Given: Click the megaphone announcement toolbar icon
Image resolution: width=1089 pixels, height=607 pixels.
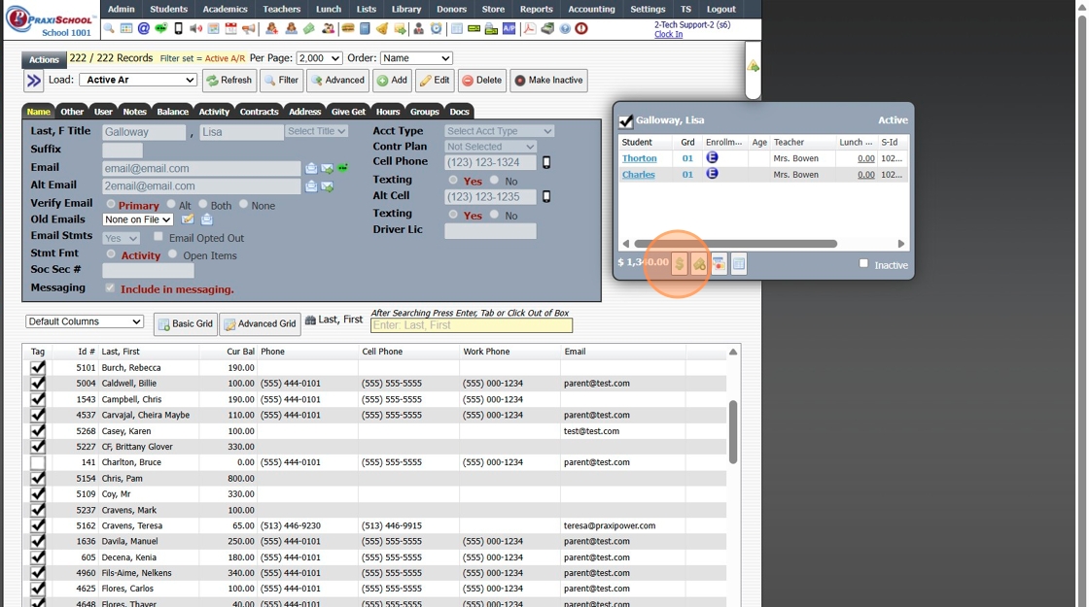Looking at the screenshot, I should [x=248, y=29].
